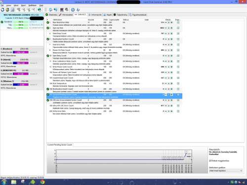
Task: Switch to the Áttekintés tab
Action: 51,15
